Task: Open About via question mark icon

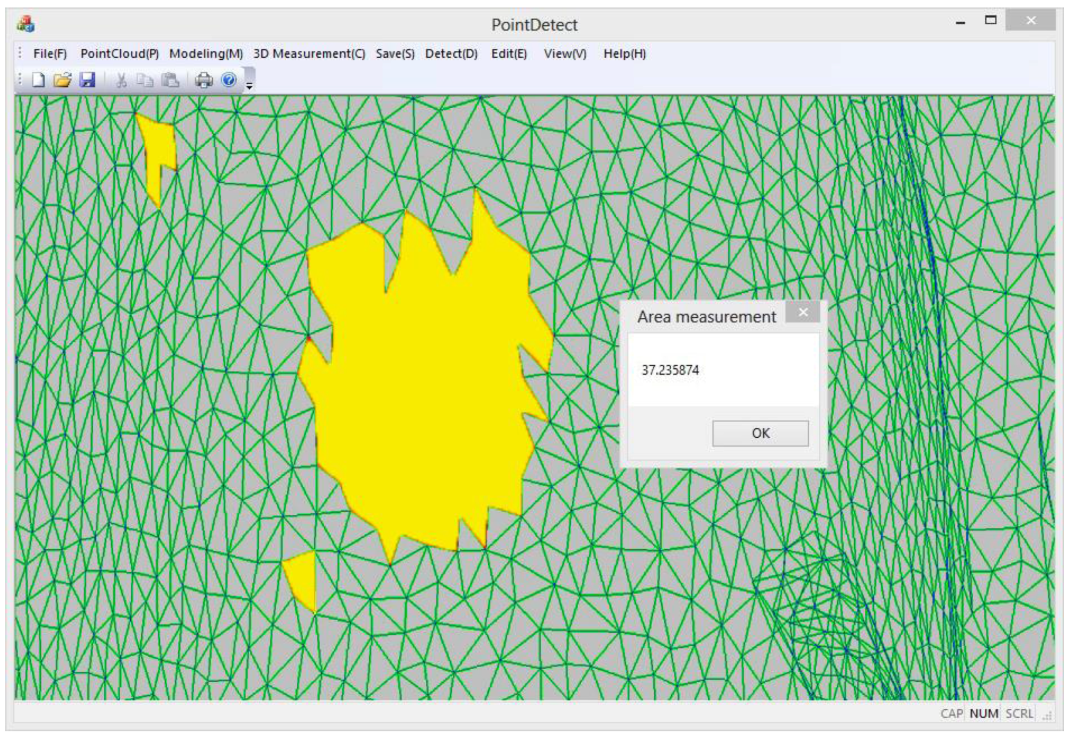Action: click(x=229, y=80)
